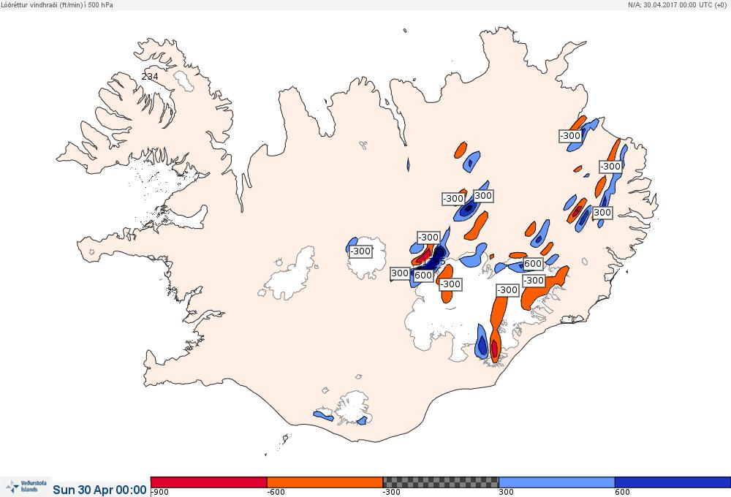Click the '600' value on the legend bar

coord(622,493)
